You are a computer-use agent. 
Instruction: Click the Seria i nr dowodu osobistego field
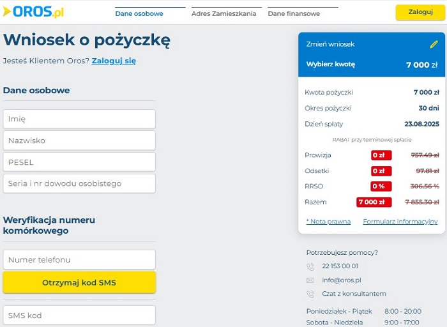(x=79, y=184)
